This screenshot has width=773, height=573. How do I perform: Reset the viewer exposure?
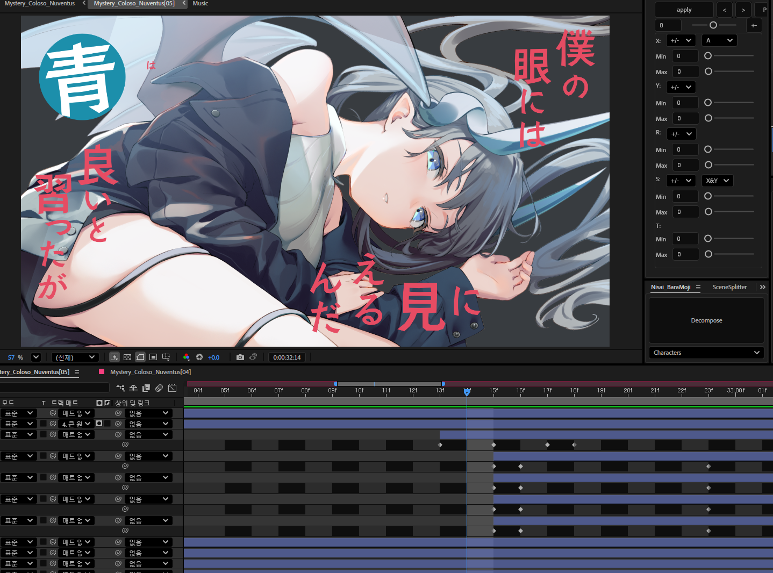pyautogui.click(x=199, y=357)
